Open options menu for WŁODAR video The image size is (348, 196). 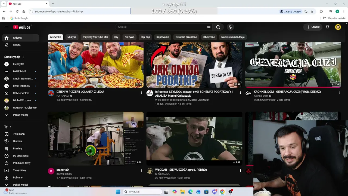240,170
